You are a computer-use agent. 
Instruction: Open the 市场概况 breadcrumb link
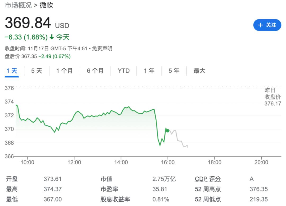tap(18, 5)
